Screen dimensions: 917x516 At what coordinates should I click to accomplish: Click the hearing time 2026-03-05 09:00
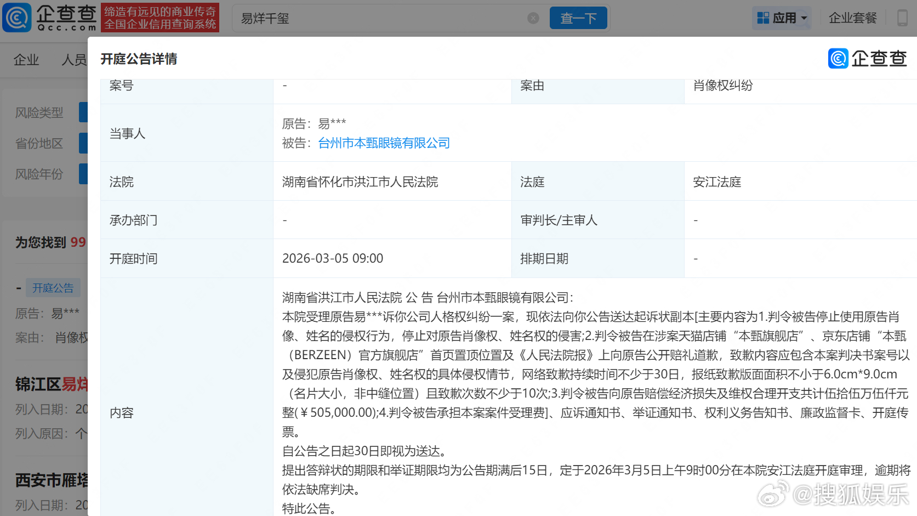click(333, 258)
